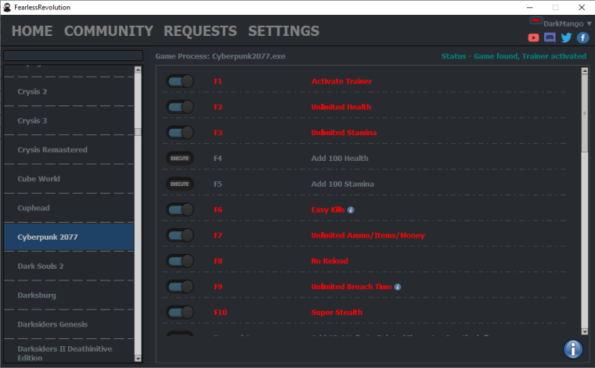The height and width of the screenshot is (368, 595).
Task: Turn off the No Reload switch
Action: click(x=180, y=261)
